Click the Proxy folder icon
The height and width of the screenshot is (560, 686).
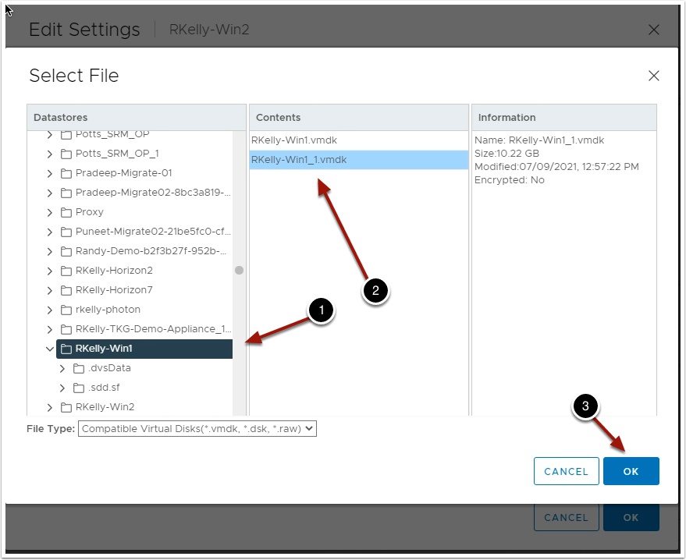[x=66, y=212]
